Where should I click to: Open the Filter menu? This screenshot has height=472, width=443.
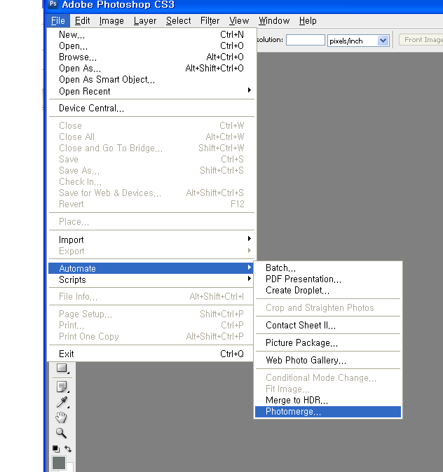click(x=210, y=21)
